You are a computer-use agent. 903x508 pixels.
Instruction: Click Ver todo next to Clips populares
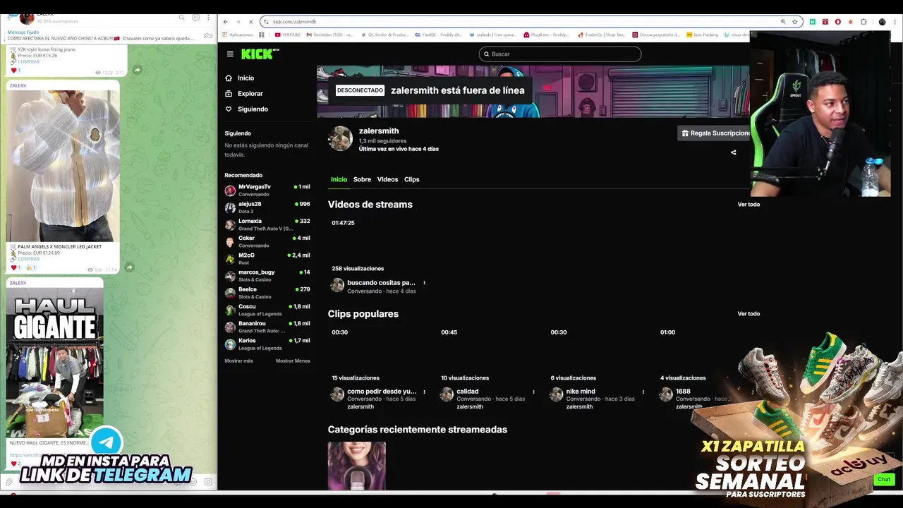tap(749, 314)
